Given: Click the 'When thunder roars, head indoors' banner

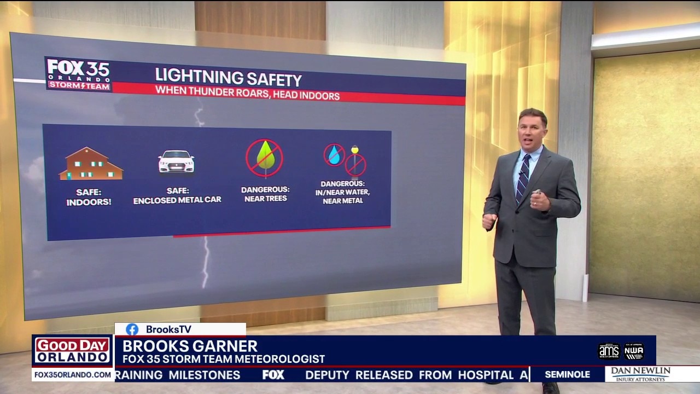Looking at the screenshot, I should click(x=247, y=93).
